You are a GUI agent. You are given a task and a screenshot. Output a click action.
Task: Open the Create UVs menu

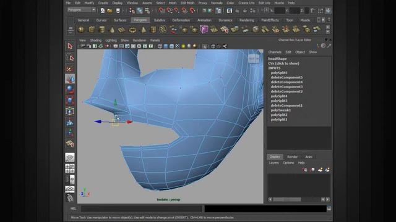pyautogui.click(x=246, y=3)
